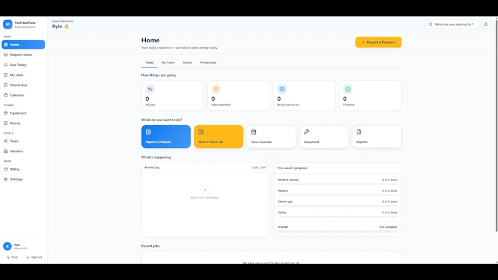Click the 'NO ACTIVITY RECORDED' text

coord(205,197)
